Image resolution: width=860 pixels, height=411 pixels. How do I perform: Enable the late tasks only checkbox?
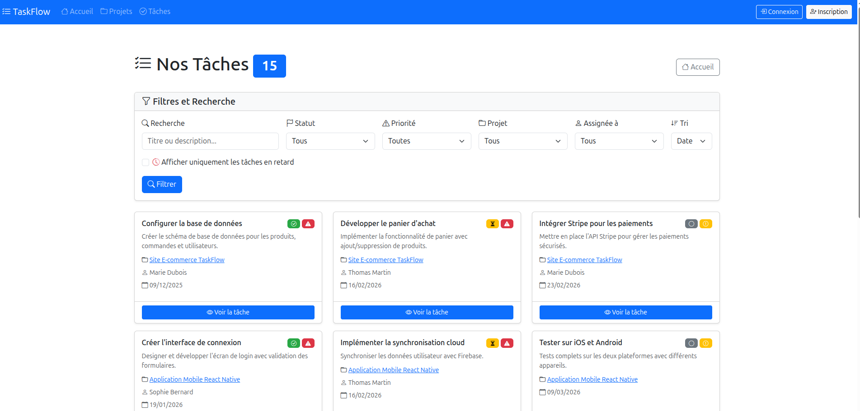coord(146,162)
